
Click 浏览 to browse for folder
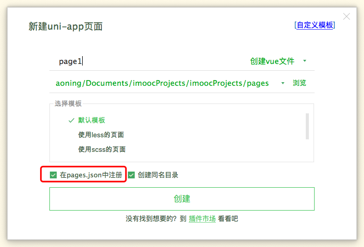[300, 83]
